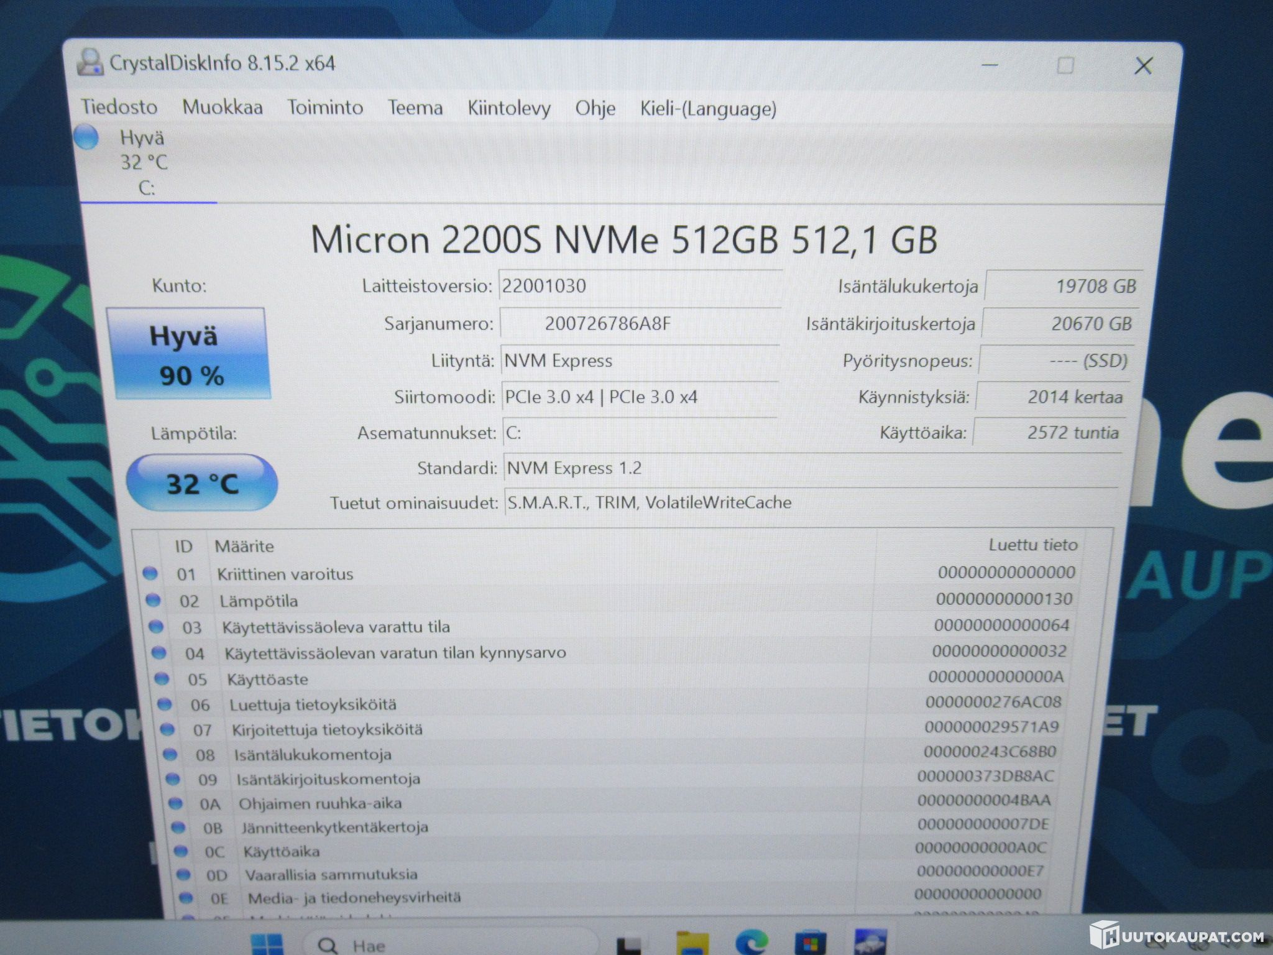Open File Explorer from taskbar
The height and width of the screenshot is (955, 1273).
[692, 944]
